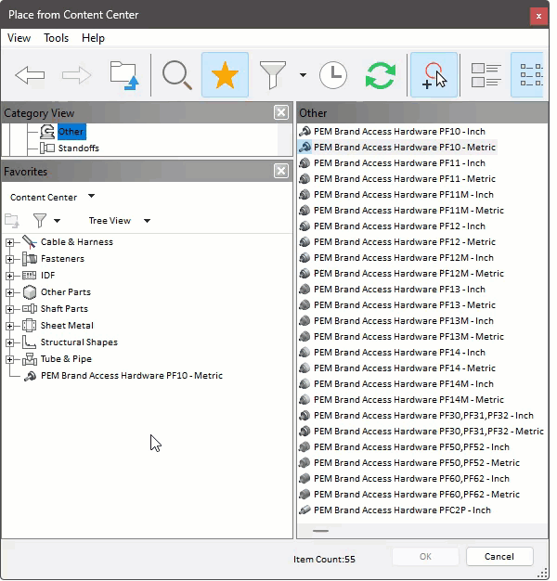This screenshot has height=581, width=557.
Task: Select favorite PEM Brand Access Hardware PF10 - Metric
Action: point(132,375)
